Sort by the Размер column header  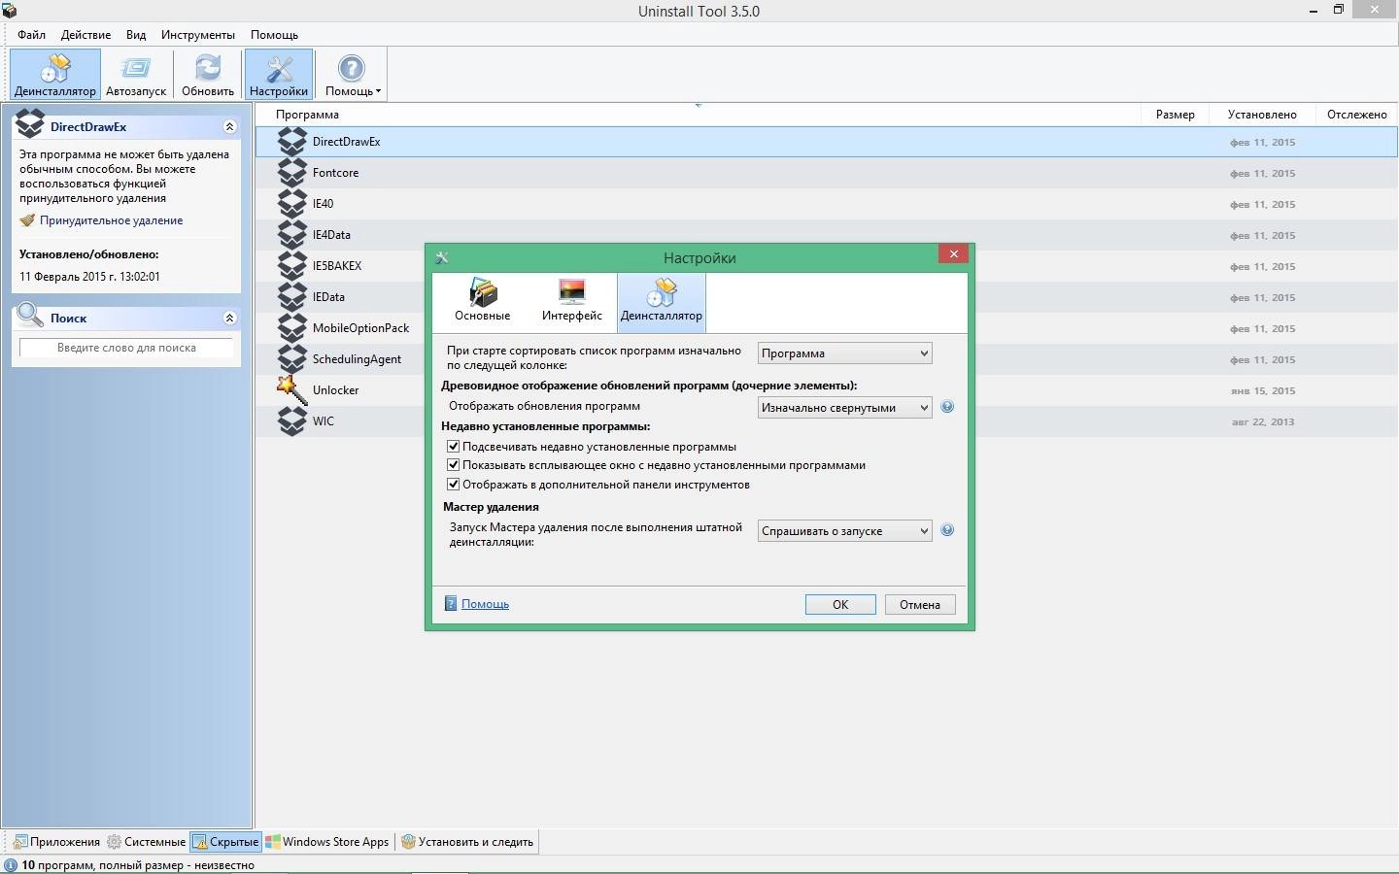1175,115
